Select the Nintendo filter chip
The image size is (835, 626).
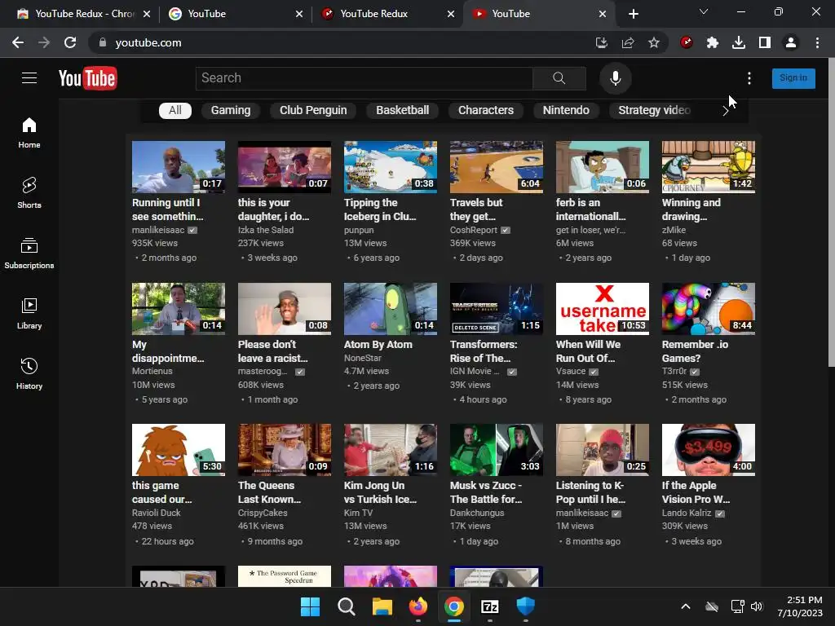[x=566, y=110]
